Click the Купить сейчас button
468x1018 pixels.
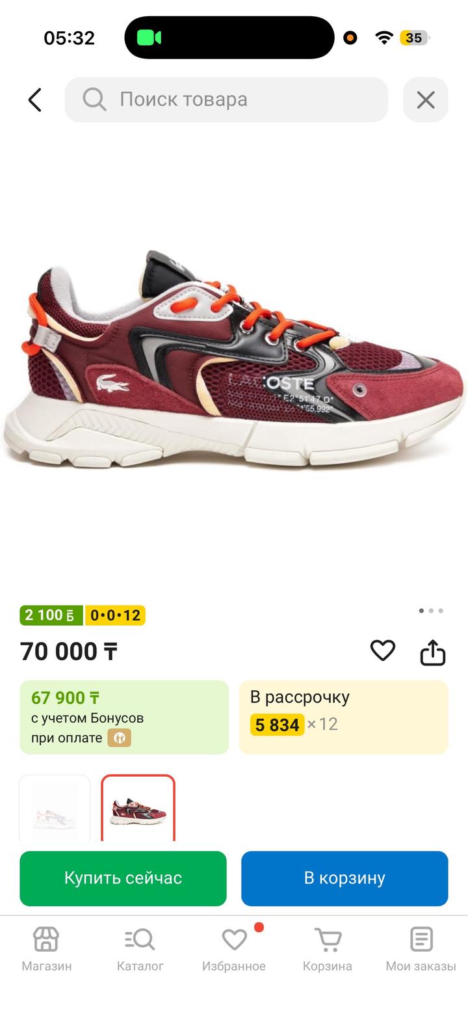(123, 878)
